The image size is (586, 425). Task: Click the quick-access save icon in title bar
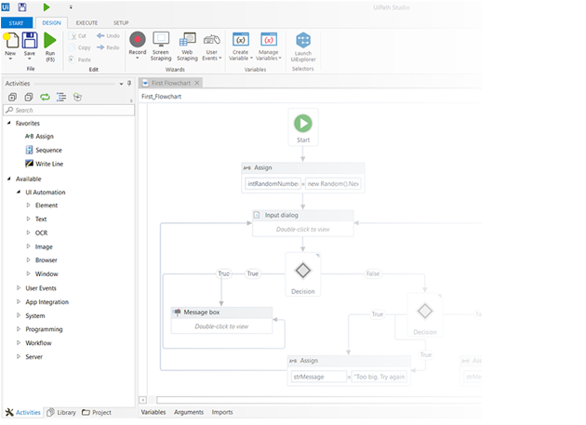coord(22,7)
